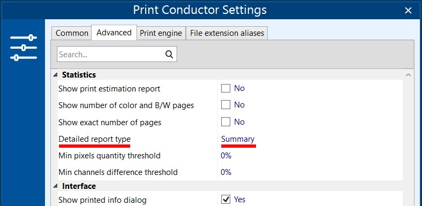Edit Min pixels quantity threshold 0% value
This screenshot has height=206, width=422.
point(226,156)
